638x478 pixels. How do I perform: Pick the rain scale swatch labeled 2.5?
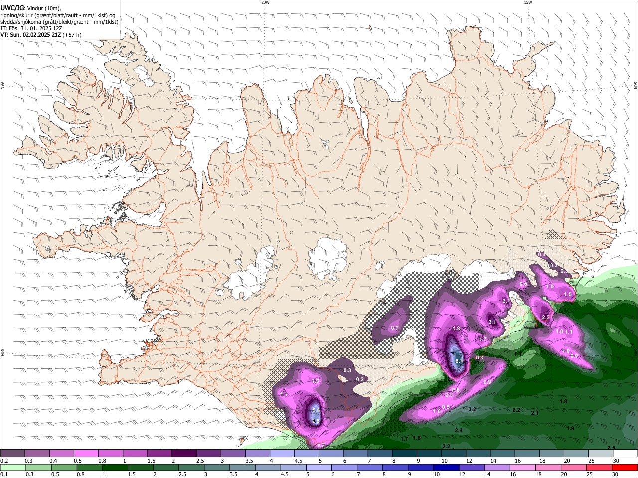(191, 468)
